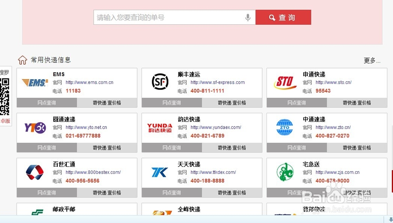This screenshot has width=393, height=223.
Task: Click 网点查询 under EMS
Action: point(47,102)
